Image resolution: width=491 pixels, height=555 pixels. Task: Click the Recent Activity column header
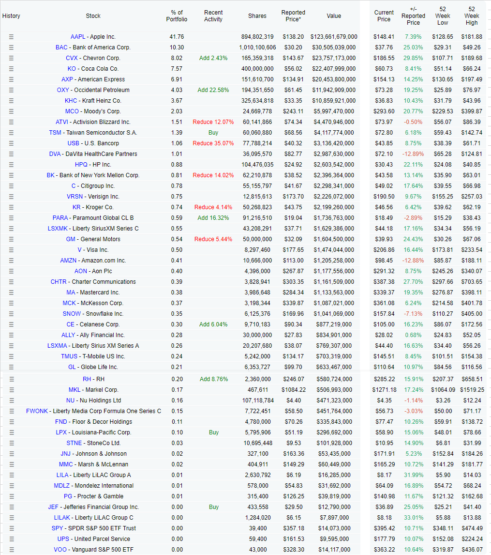point(213,16)
